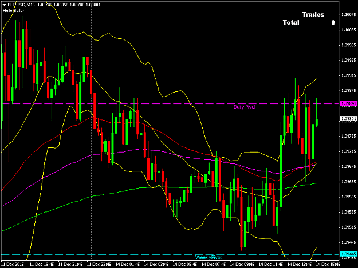This screenshot has width=358, height=268.
Task: Click the 1.10075 price axis label
Action: 349,15
